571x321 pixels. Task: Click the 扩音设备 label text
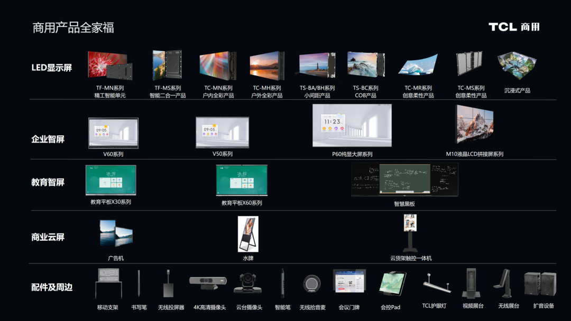coord(544,306)
